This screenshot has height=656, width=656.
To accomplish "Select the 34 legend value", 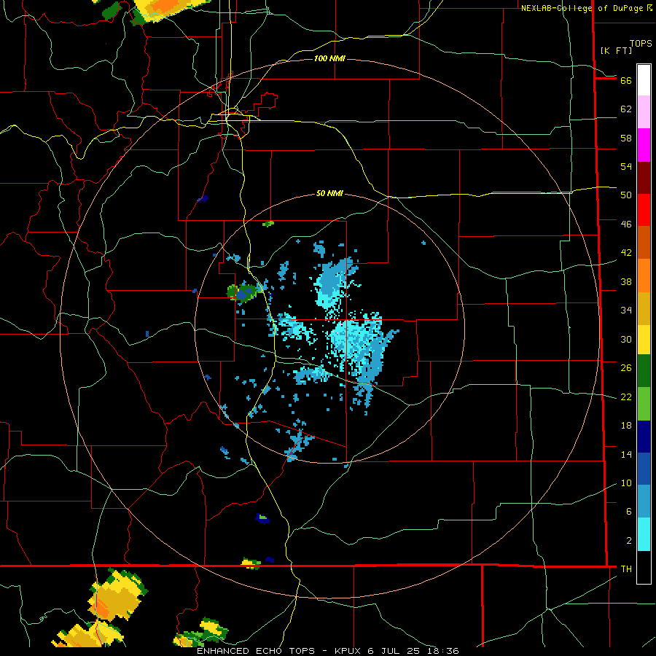I will (x=626, y=311).
